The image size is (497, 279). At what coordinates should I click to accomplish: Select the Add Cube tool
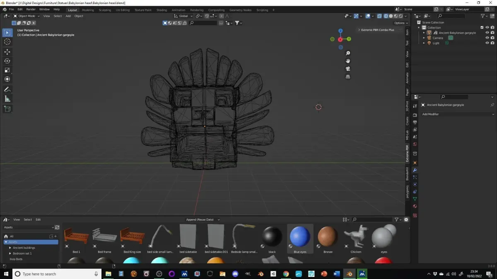click(x=7, y=109)
